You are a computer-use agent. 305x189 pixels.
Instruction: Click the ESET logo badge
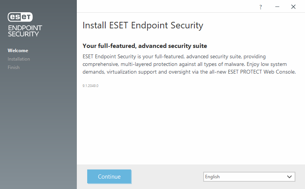pos(20,17)
